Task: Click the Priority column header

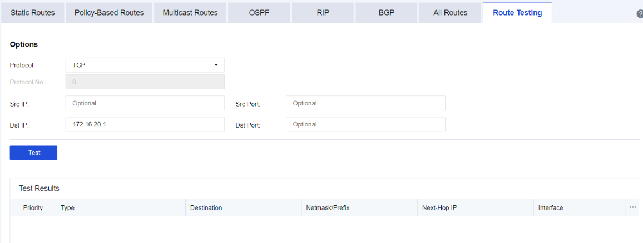Action: tap(33, 208)
